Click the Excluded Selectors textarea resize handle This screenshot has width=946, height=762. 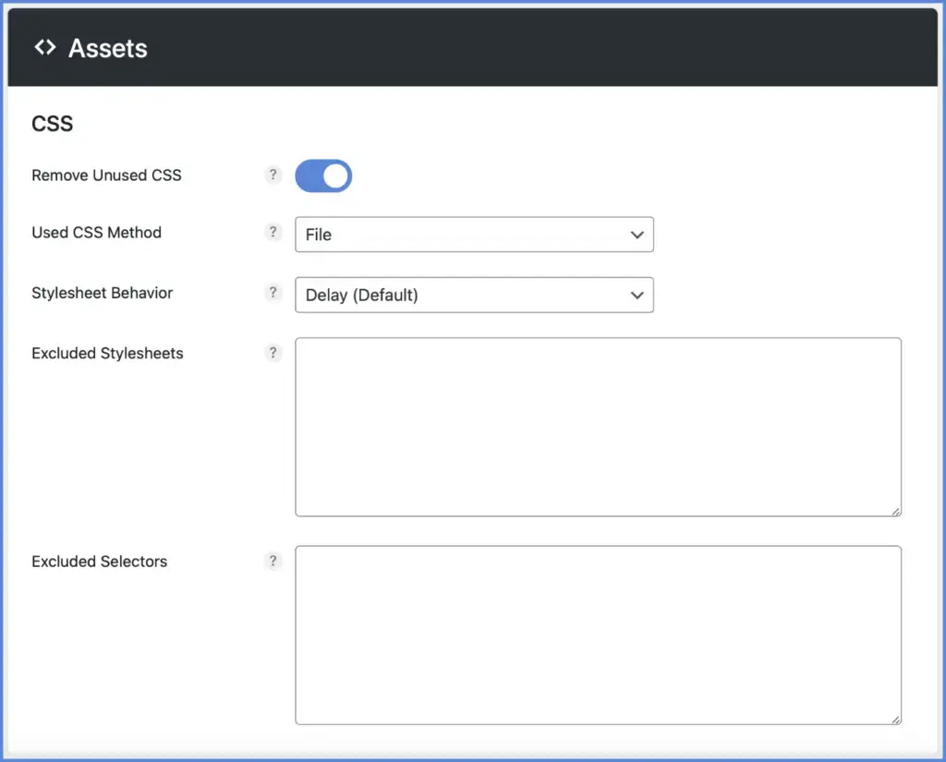point(896,720)
